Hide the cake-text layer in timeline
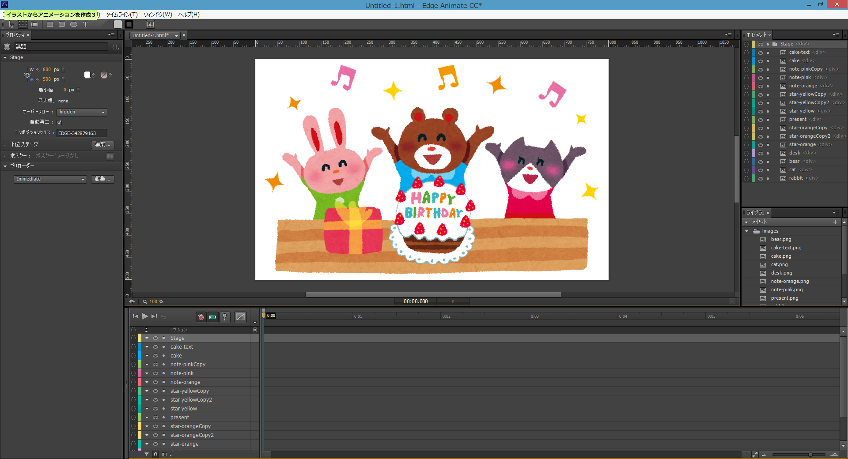 [155, 347]
